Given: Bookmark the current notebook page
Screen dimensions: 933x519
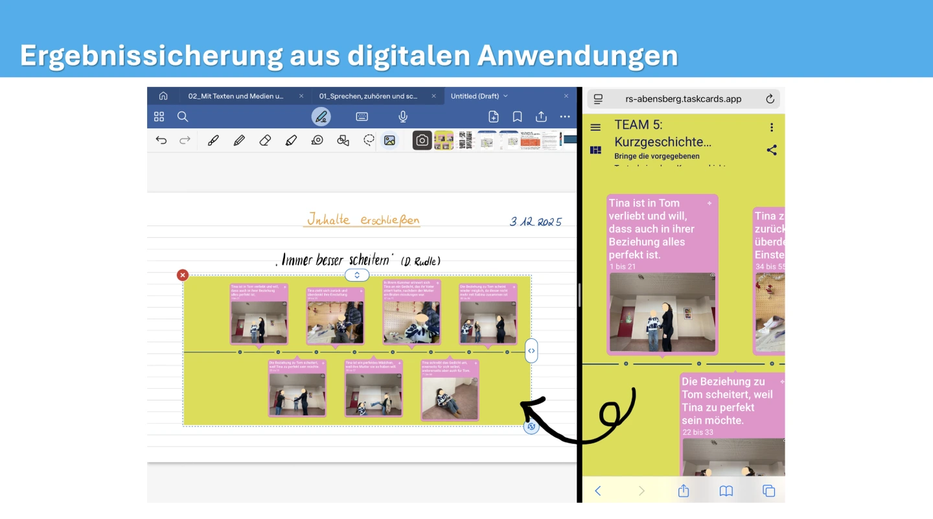Looking at the screenshot, I should [x=517, y=117].
